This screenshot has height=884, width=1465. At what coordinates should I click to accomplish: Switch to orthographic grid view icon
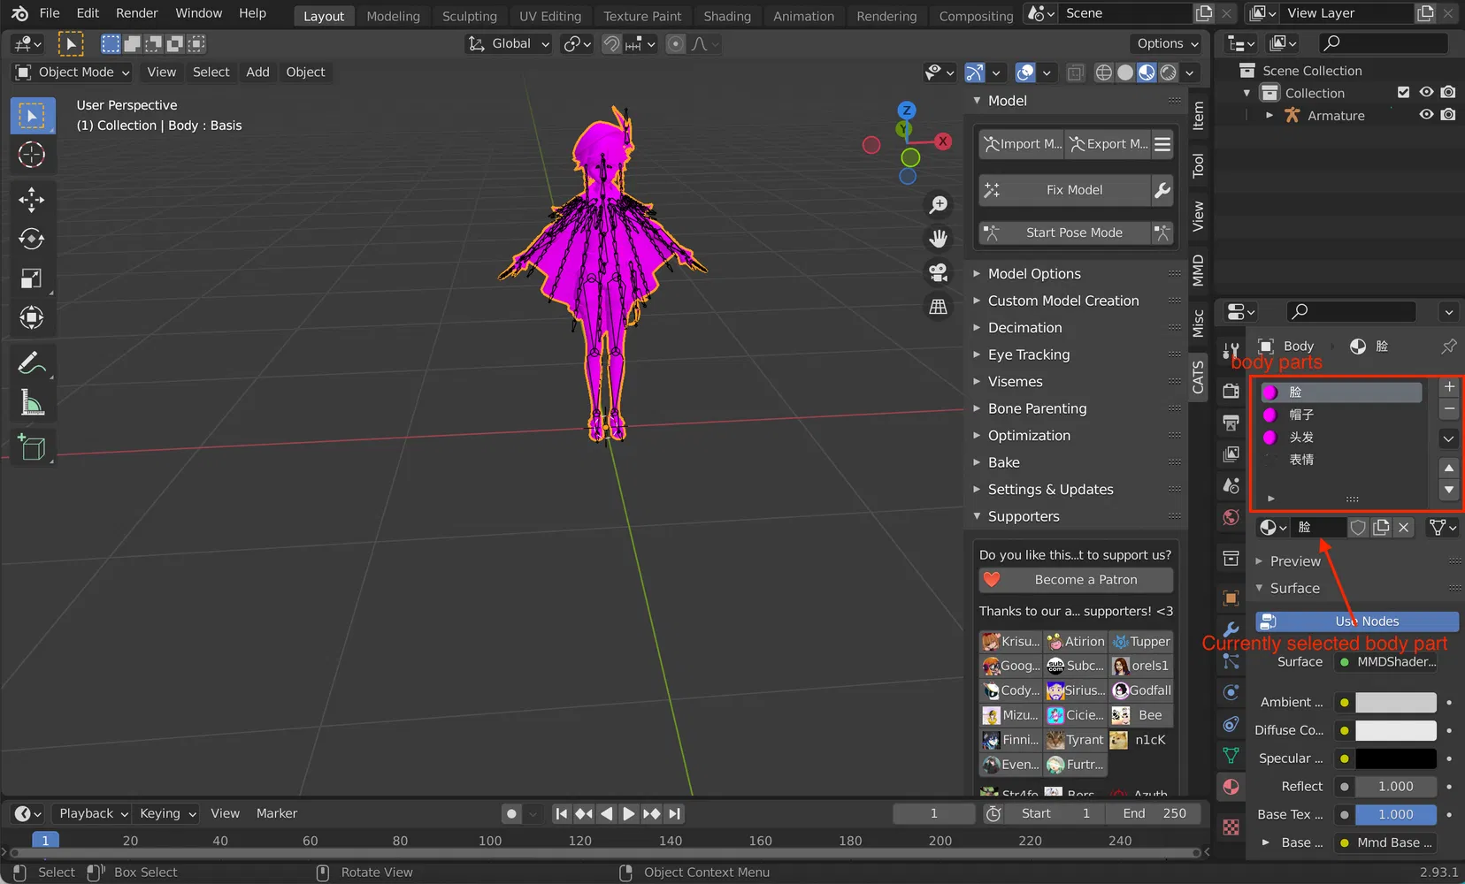click(938, 307)
